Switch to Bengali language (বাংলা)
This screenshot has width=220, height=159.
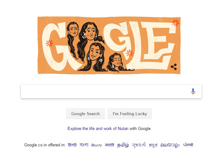pyautogui.click(x=84, y=145)
